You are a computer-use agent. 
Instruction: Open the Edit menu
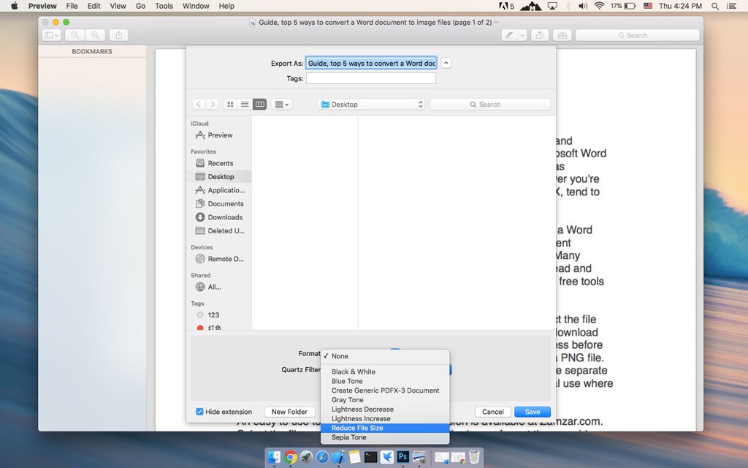click(x=93, y=6)
